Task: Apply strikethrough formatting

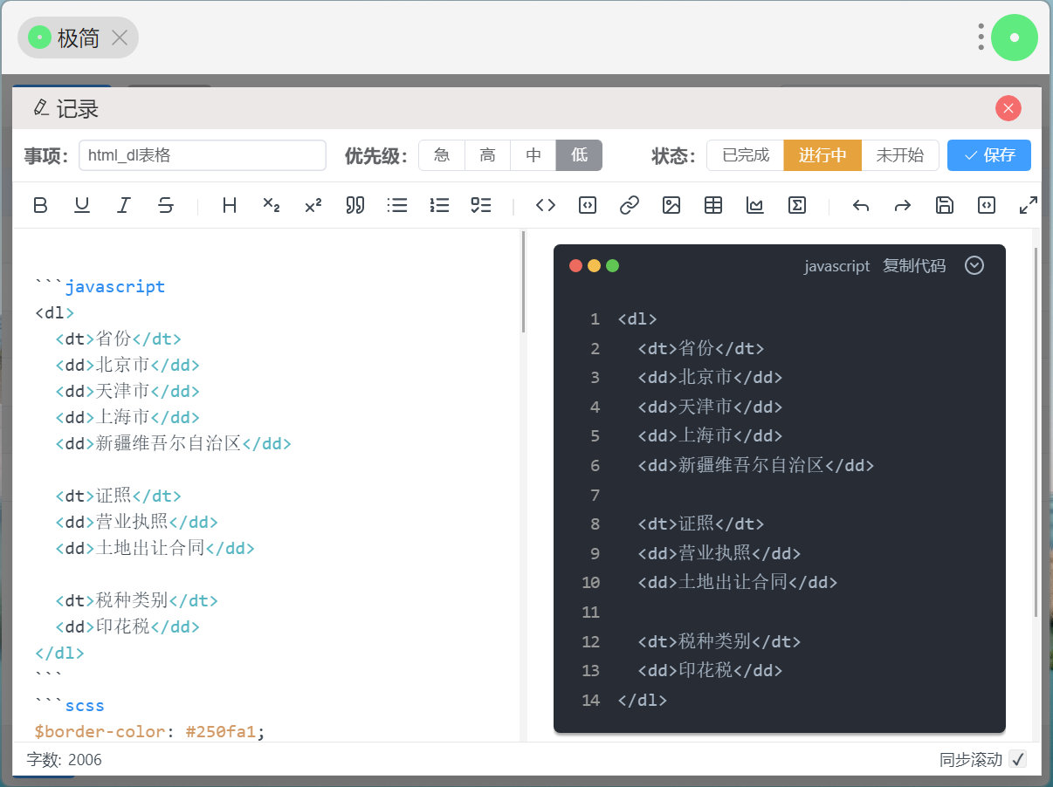Action: click(x=166, y=205)
